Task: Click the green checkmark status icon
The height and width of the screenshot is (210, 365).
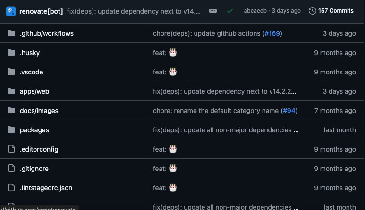Action: pos(230,11)
